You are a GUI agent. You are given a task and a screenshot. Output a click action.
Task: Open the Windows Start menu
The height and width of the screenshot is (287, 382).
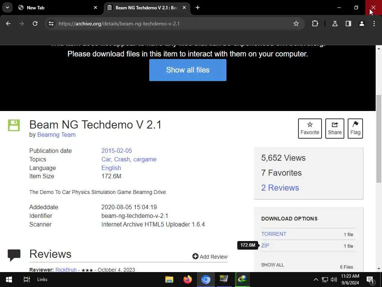click(x=9, y=280)
